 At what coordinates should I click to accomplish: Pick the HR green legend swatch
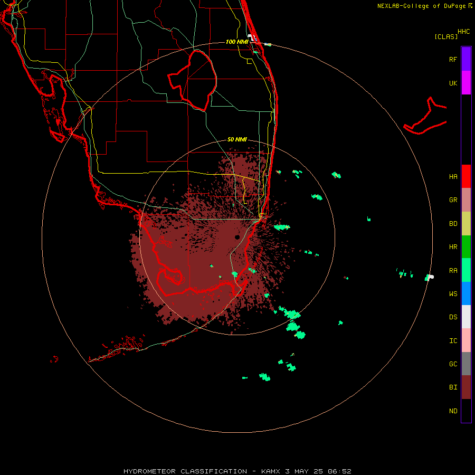[x=466, y=247]
